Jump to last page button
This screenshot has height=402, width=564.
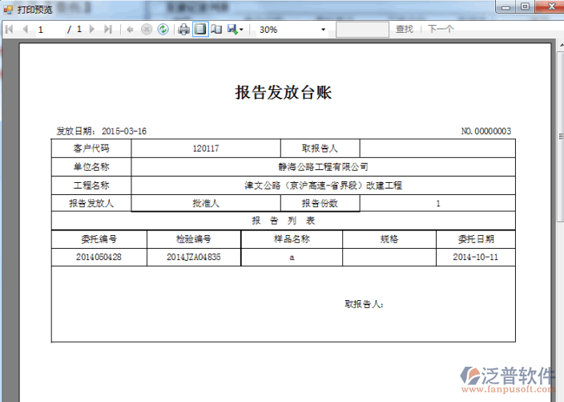[x=108, y=29]
